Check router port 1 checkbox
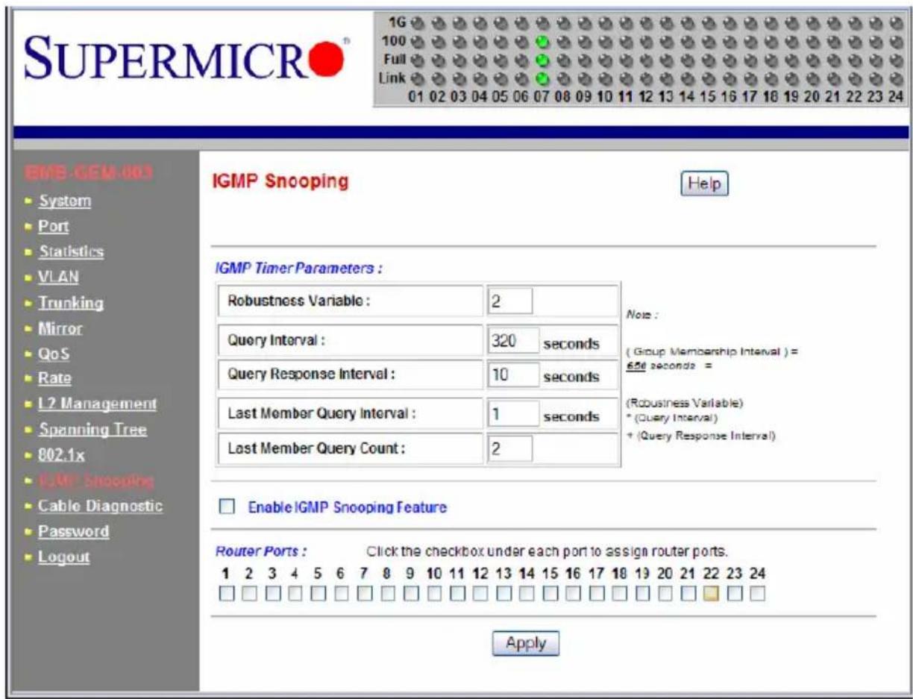The width and height of the screenshot is (913, 699). 227,594
